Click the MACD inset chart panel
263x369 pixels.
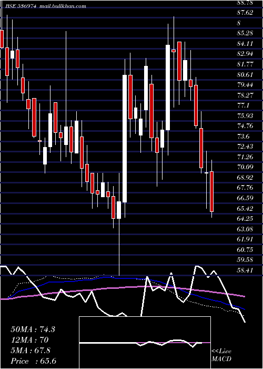(x=145, y=343)
